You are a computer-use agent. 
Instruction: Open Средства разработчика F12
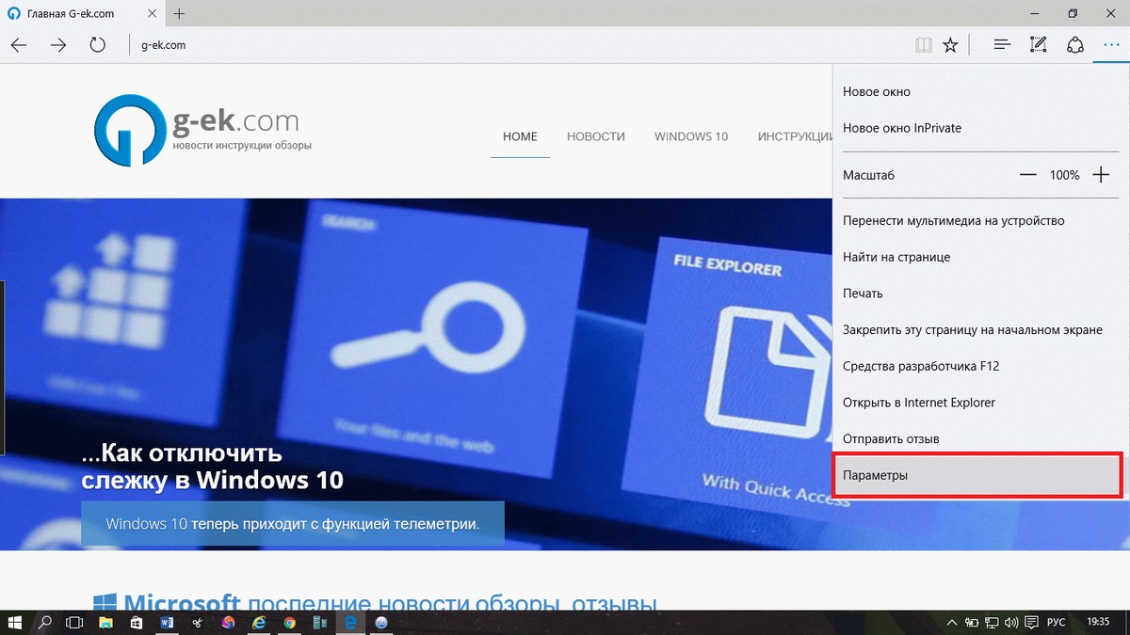[x=981, y=366]
